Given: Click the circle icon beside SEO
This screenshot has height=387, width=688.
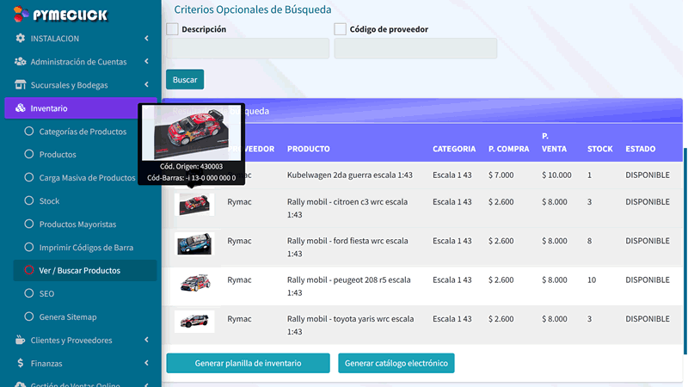Looking at the screenshot, I should click(x=29, y=293).
